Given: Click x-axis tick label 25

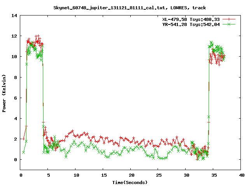Looking at the screenshot, I should click(x=159, y=175).
